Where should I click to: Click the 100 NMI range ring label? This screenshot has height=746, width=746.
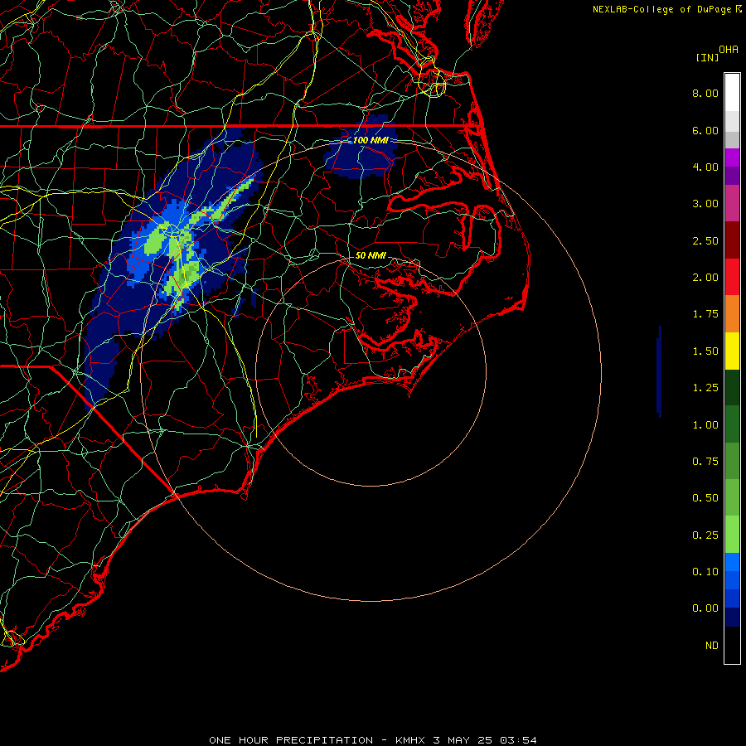click(x=371, y=140)
